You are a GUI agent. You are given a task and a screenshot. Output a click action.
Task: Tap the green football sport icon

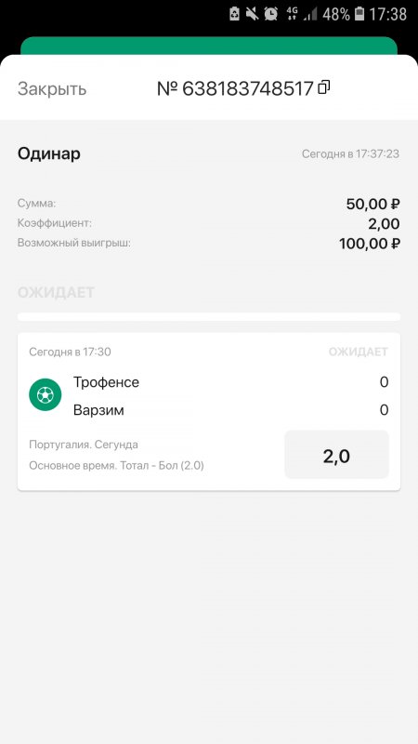click(45, 394)
